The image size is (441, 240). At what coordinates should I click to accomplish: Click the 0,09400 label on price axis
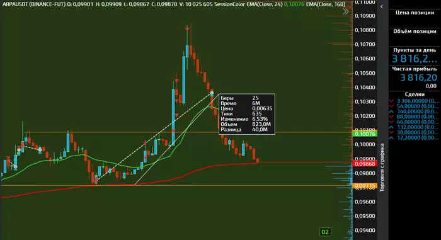365,231
